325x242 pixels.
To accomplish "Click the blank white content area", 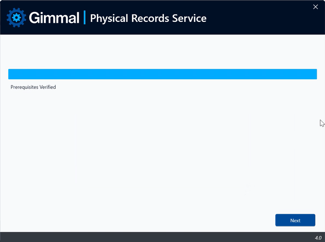I will point(162,145).
